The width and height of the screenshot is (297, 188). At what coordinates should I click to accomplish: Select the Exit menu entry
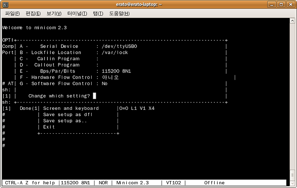[x=49, y=127]
